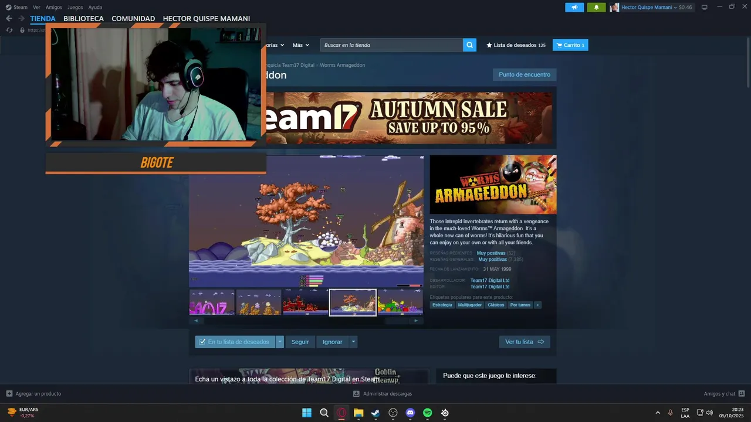Open the Windows Start button
The height and width of the screenshot is (422, 751).
pyautogui.click(x=307, y=413)
